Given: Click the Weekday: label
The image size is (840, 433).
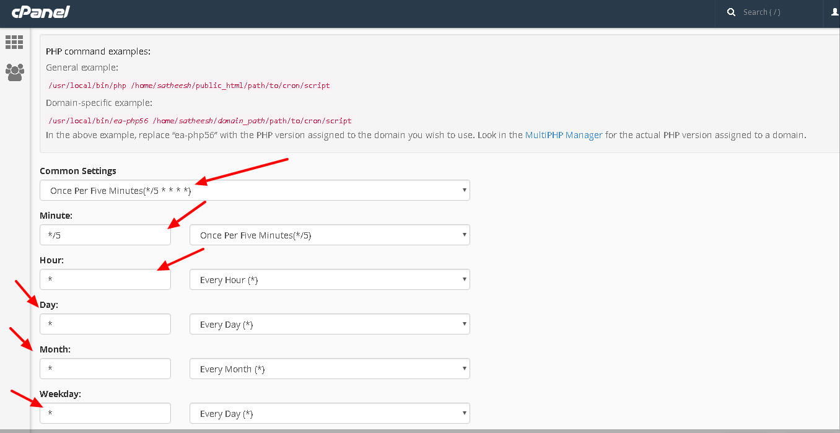Looking at the screenshot, I should [x=61, y=394].
